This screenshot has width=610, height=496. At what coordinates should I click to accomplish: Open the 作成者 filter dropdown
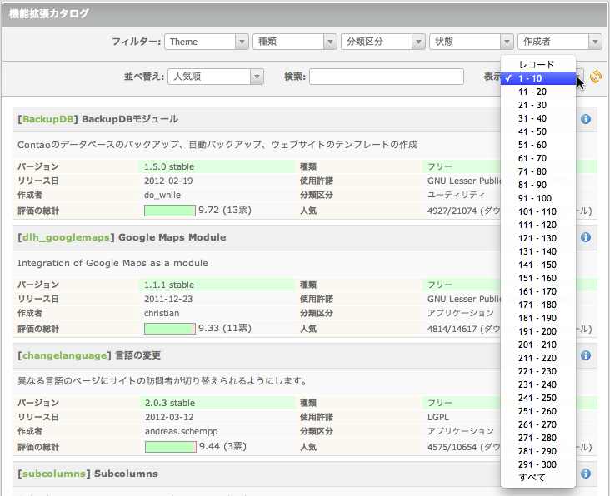(559, 42)
